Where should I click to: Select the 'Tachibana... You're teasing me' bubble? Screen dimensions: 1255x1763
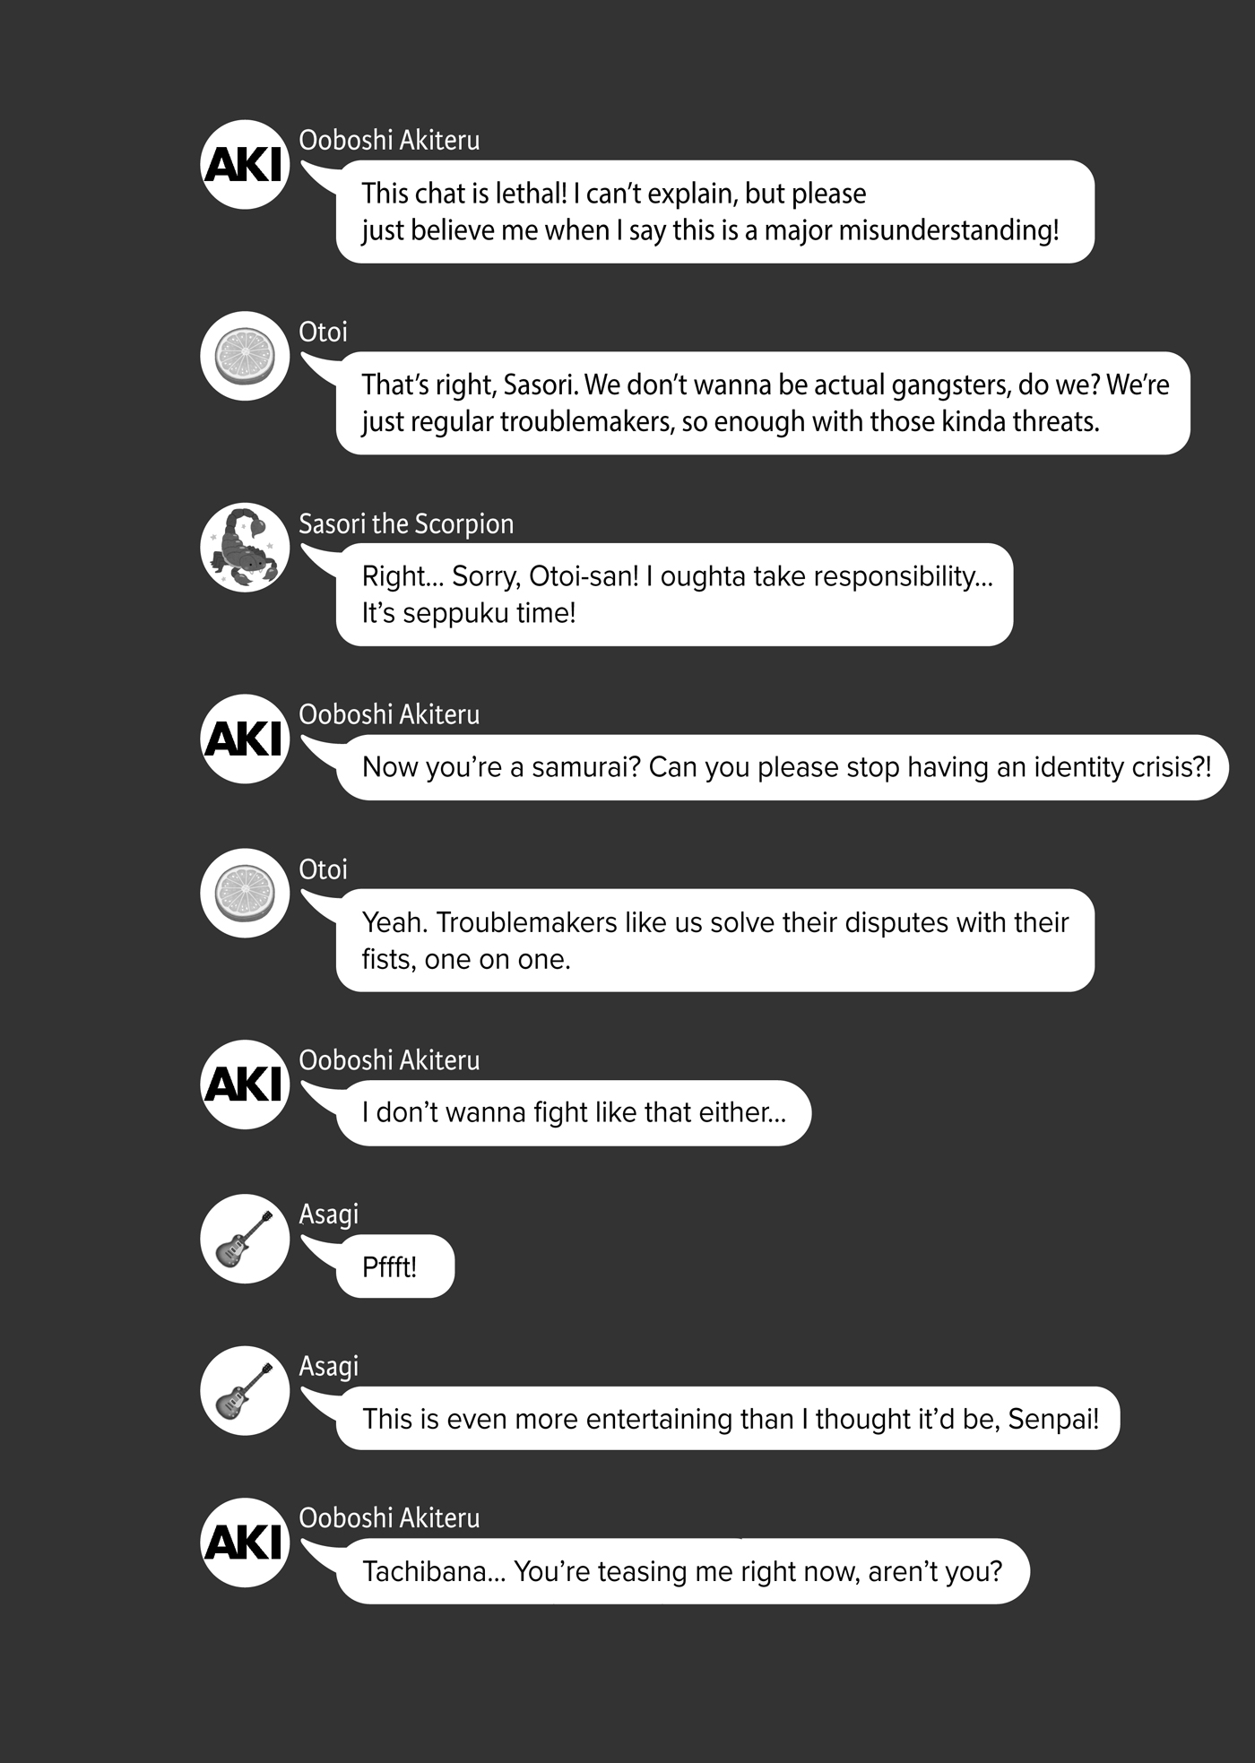pos(682,1571)
